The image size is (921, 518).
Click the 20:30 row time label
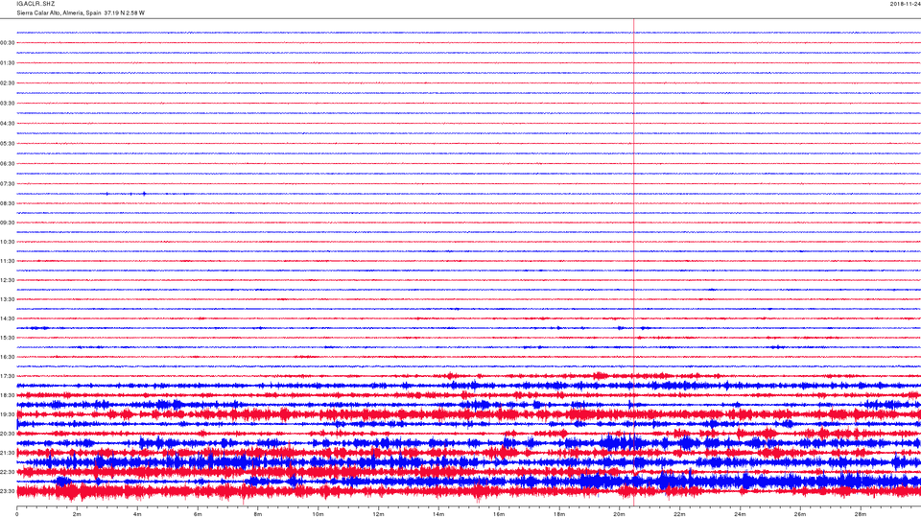8,434
